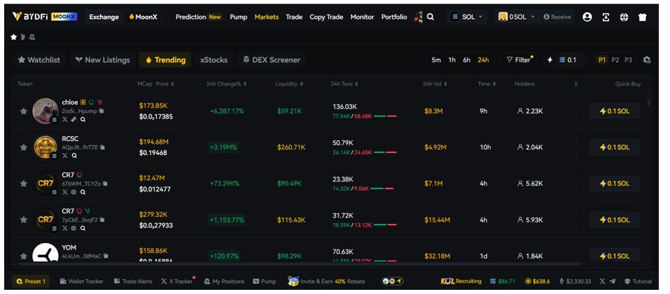Click the Receive button
Screen dimensions: 670x294
557,17
